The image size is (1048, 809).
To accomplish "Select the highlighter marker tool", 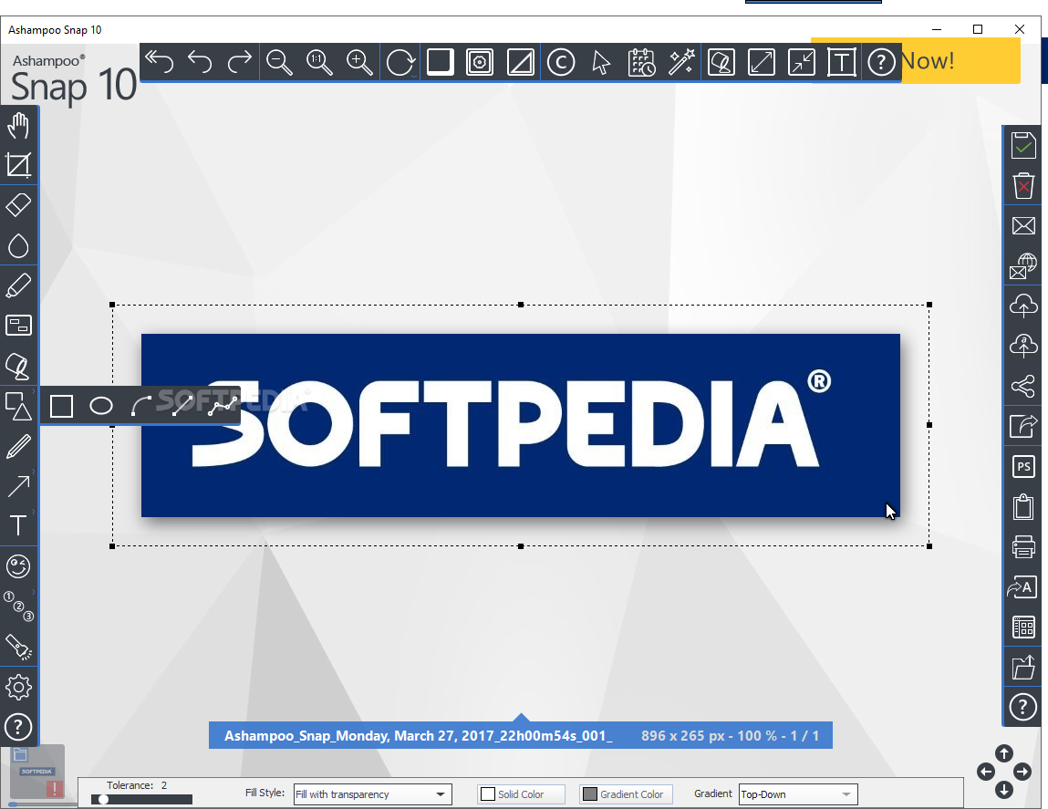I will point(18,285).
